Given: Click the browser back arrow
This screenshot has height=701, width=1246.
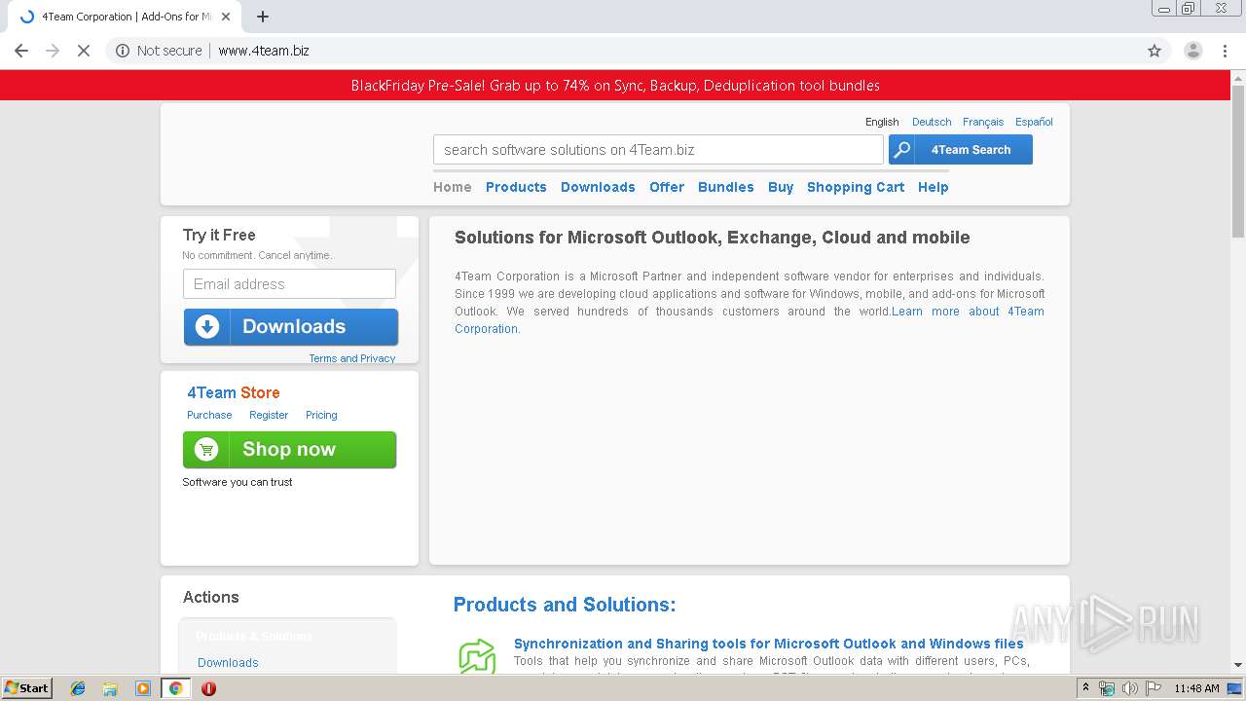Looking at the screenshot, I should click(21, 51).
